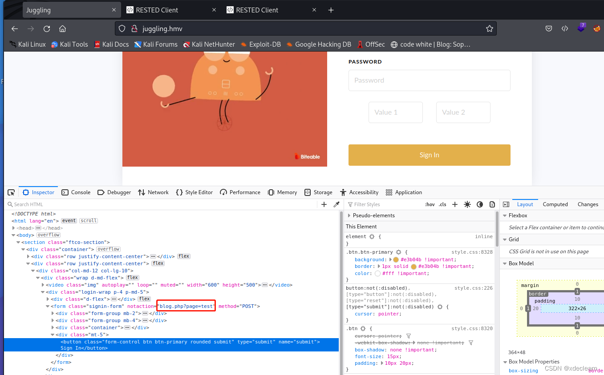The width and height of the screenshot is (604, 375).
Task: Click the Sign In button
Action: pyautogui.click(x=429, y=155)
